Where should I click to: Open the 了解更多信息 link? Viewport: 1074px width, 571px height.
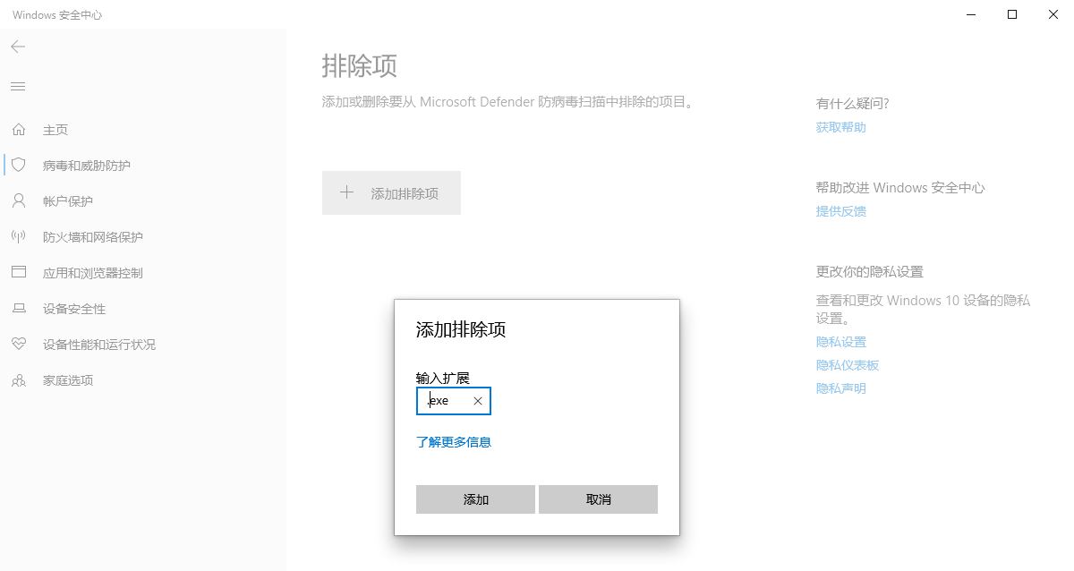click(x=454, y=442)
